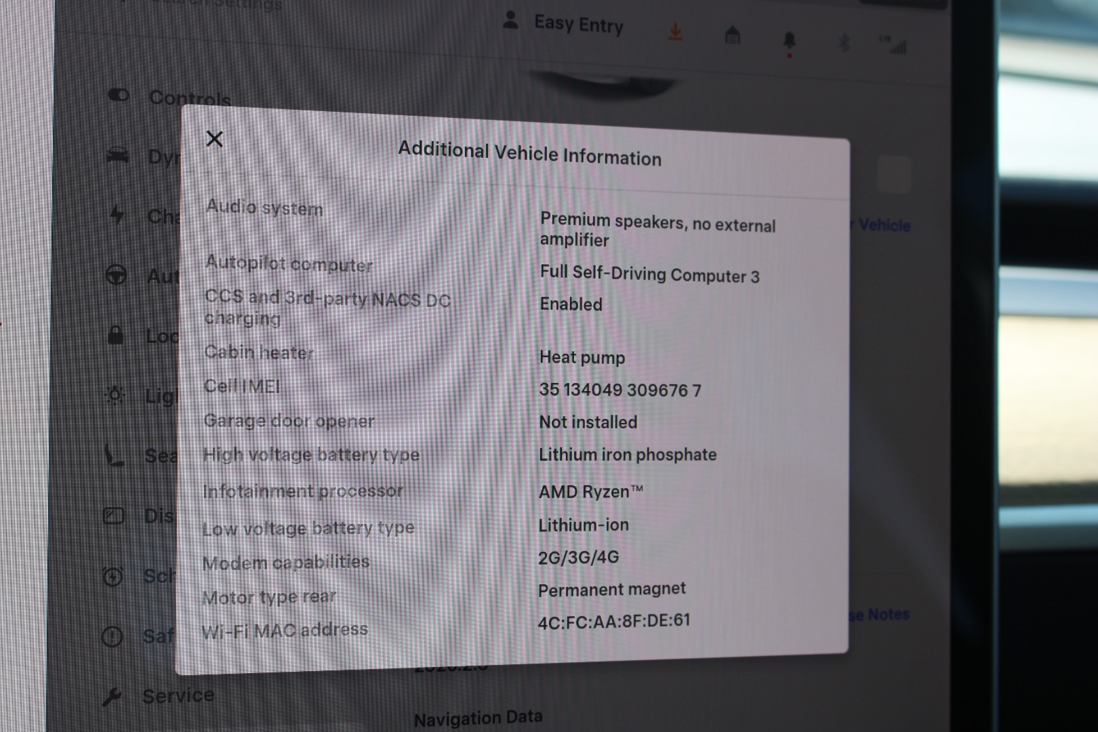Open the Display settings icon
1098x732 pixels.
[114, 516]
